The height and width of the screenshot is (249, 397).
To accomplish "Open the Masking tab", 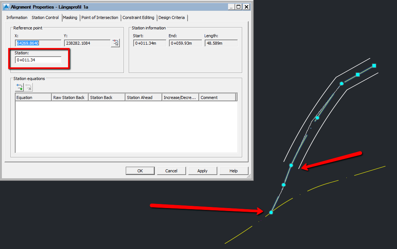I will click(x=70, y=18).
